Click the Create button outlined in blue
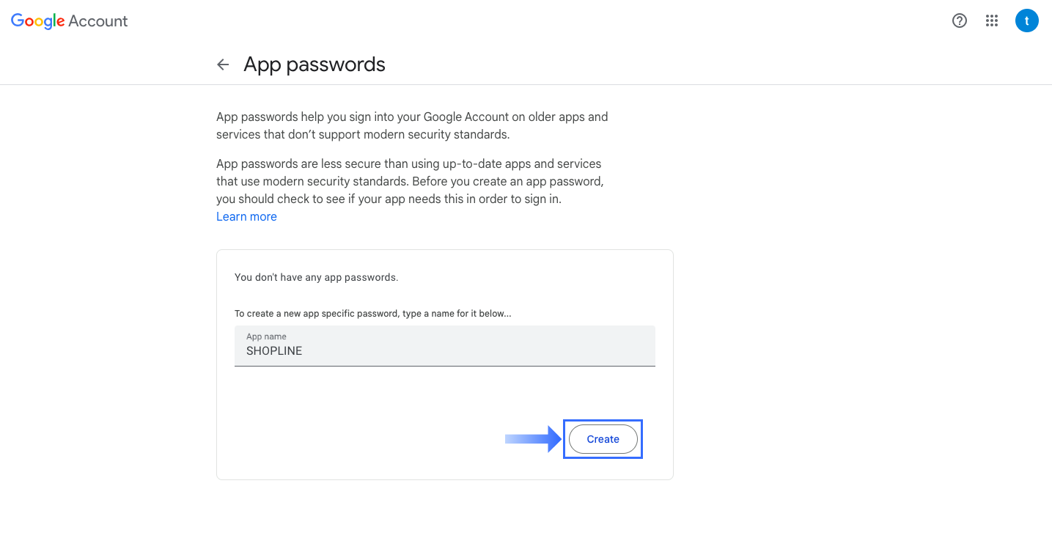 pos(603,438)
